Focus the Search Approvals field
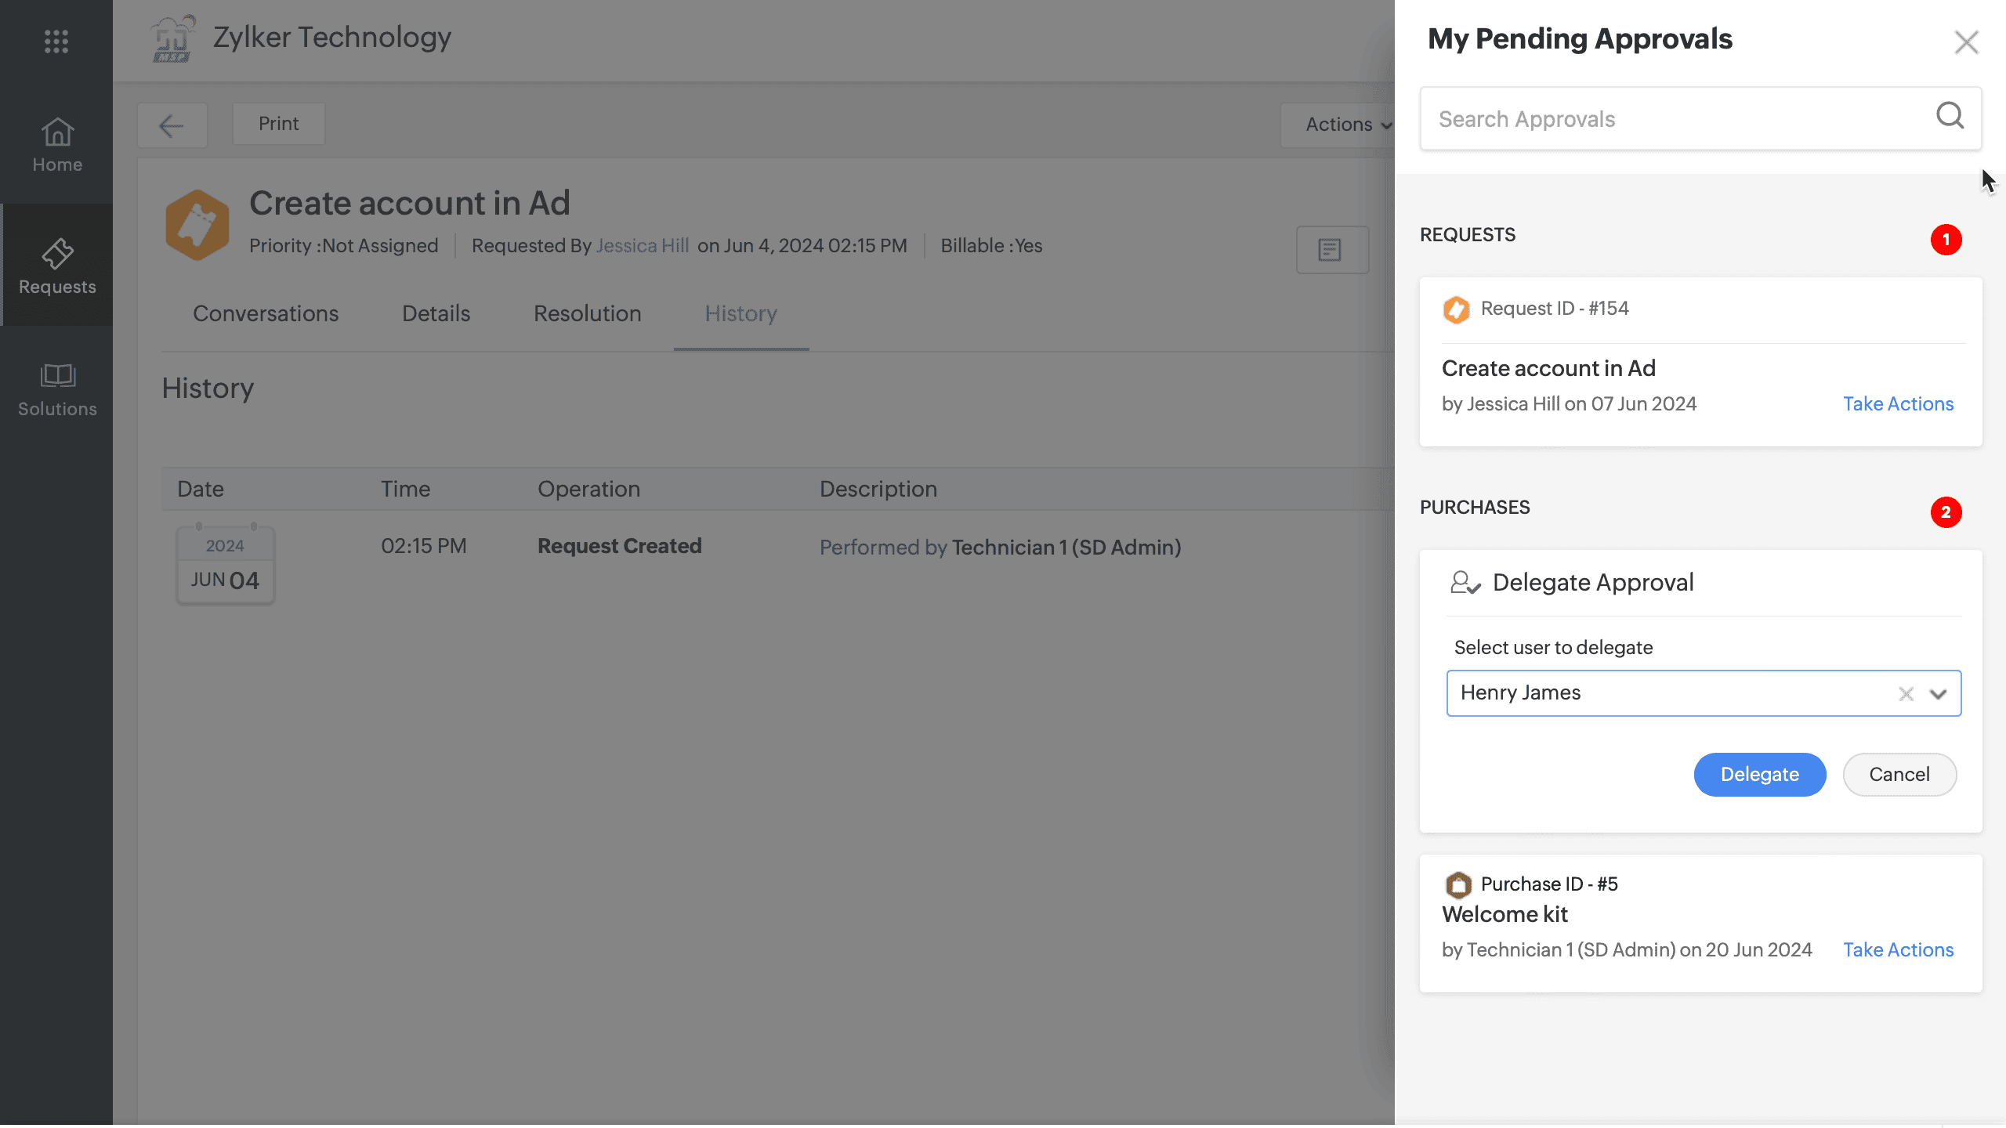The image size is (2006, 1128). (x=1677, y=119)
